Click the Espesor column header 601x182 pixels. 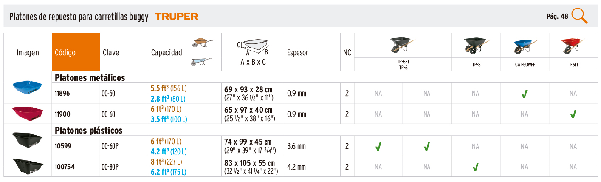[298, 53]
